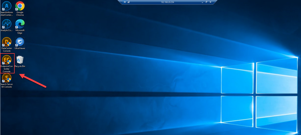
Task: Click the connection signal strength icon
Action: [128, 2]
